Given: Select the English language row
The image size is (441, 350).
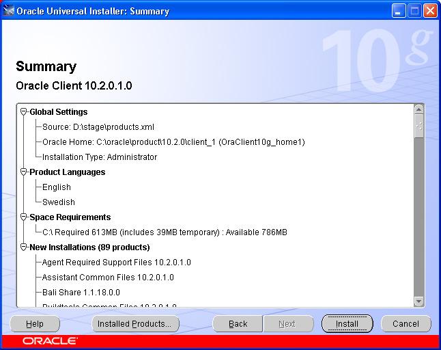Looking at the screenshot, I should coord(57,187).
